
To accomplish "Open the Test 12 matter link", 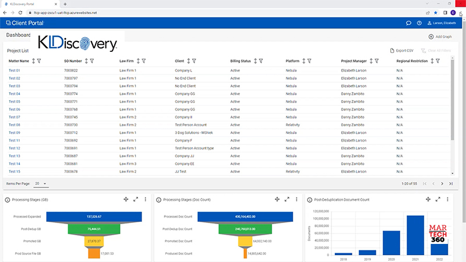I will [x=14, y=148].
